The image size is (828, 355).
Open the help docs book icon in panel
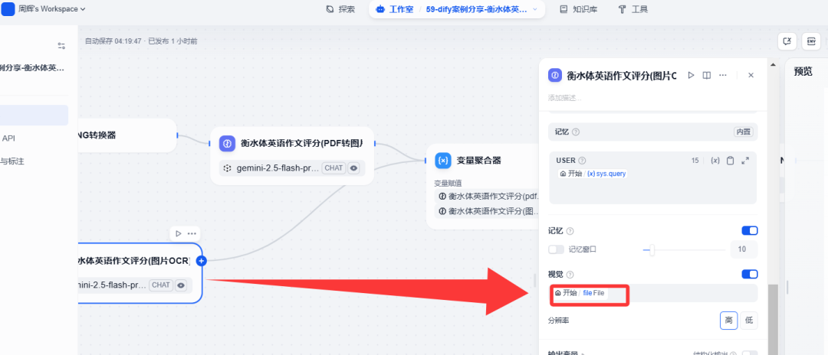[x=707, y=75]
